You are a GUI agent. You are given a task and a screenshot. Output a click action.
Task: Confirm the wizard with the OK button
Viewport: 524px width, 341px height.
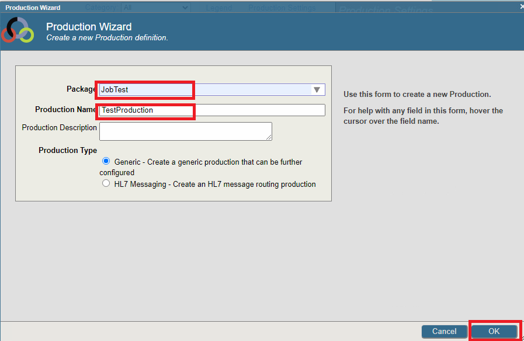pyautogui.click(x=494, y=331)
